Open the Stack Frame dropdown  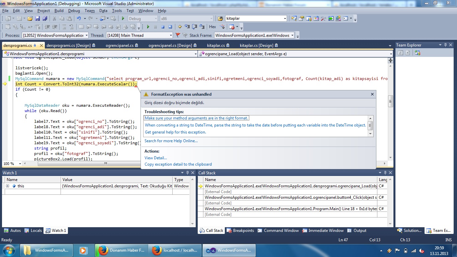point(254,35)
